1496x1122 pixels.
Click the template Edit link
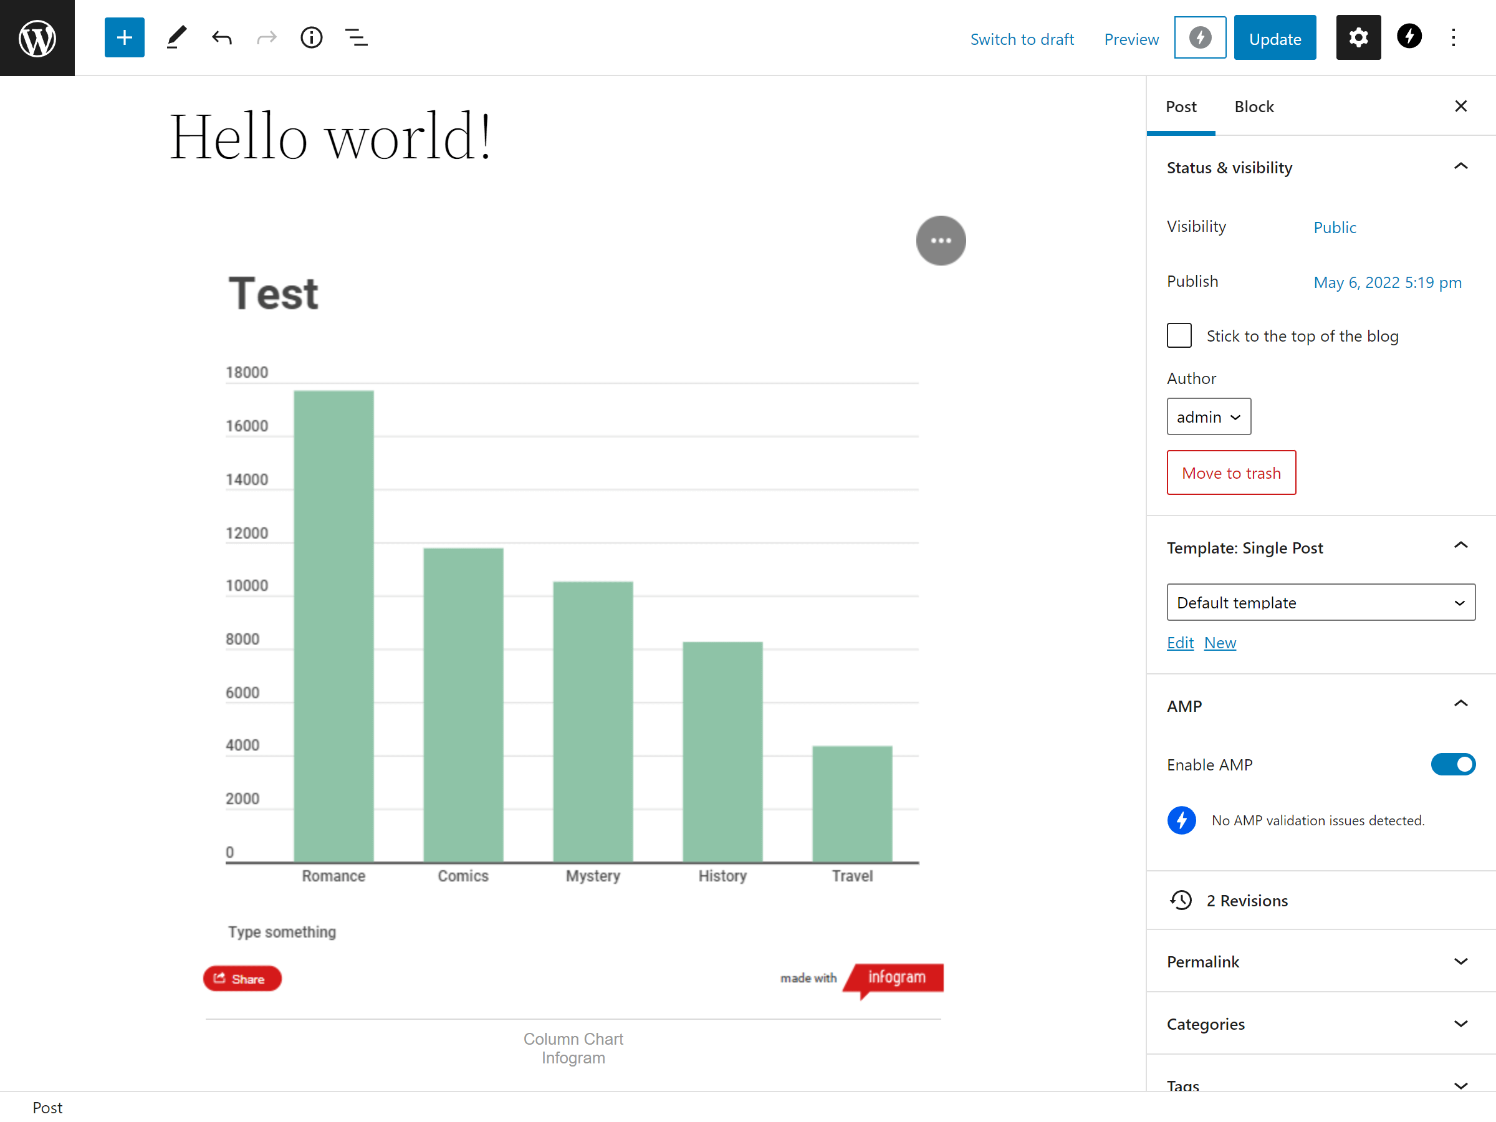pyautogui.click(x=1180, y=643)
